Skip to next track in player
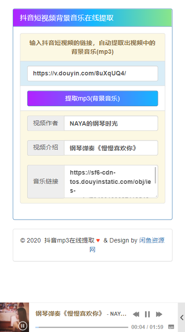 click(159, 314)
